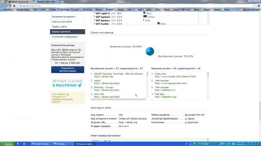Open the blogs bookmark folder
Screen dimensions: 261x146
point(119,10)
